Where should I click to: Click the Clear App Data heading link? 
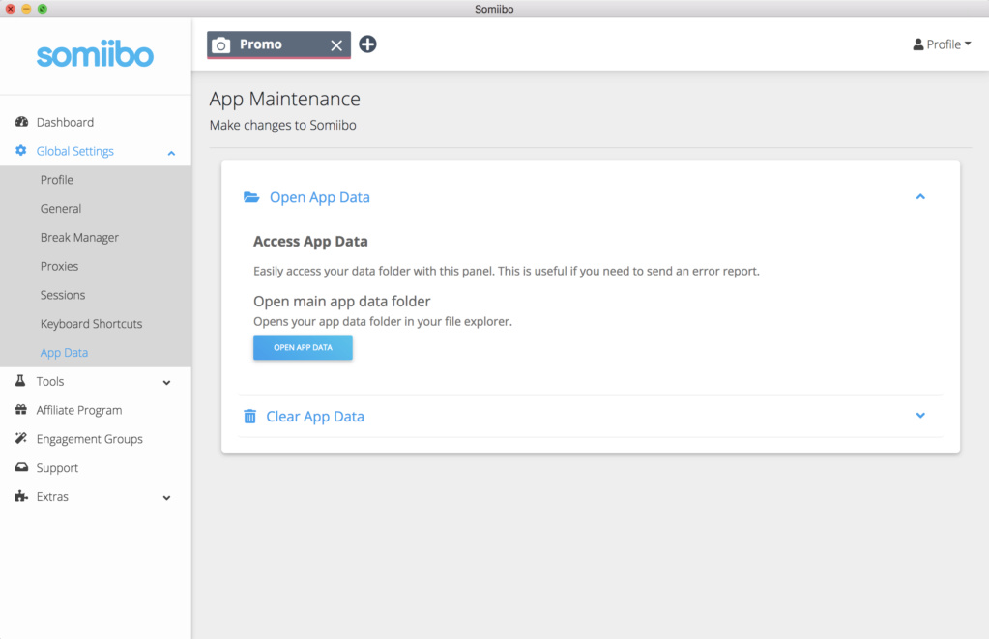(315, 417)
